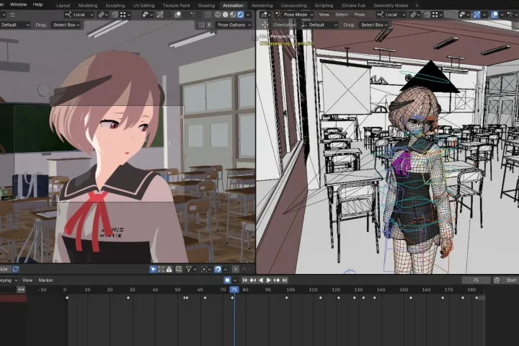This screenshot has height=346, width=519.
Task: Click the Start frame field
Action: 511,280
